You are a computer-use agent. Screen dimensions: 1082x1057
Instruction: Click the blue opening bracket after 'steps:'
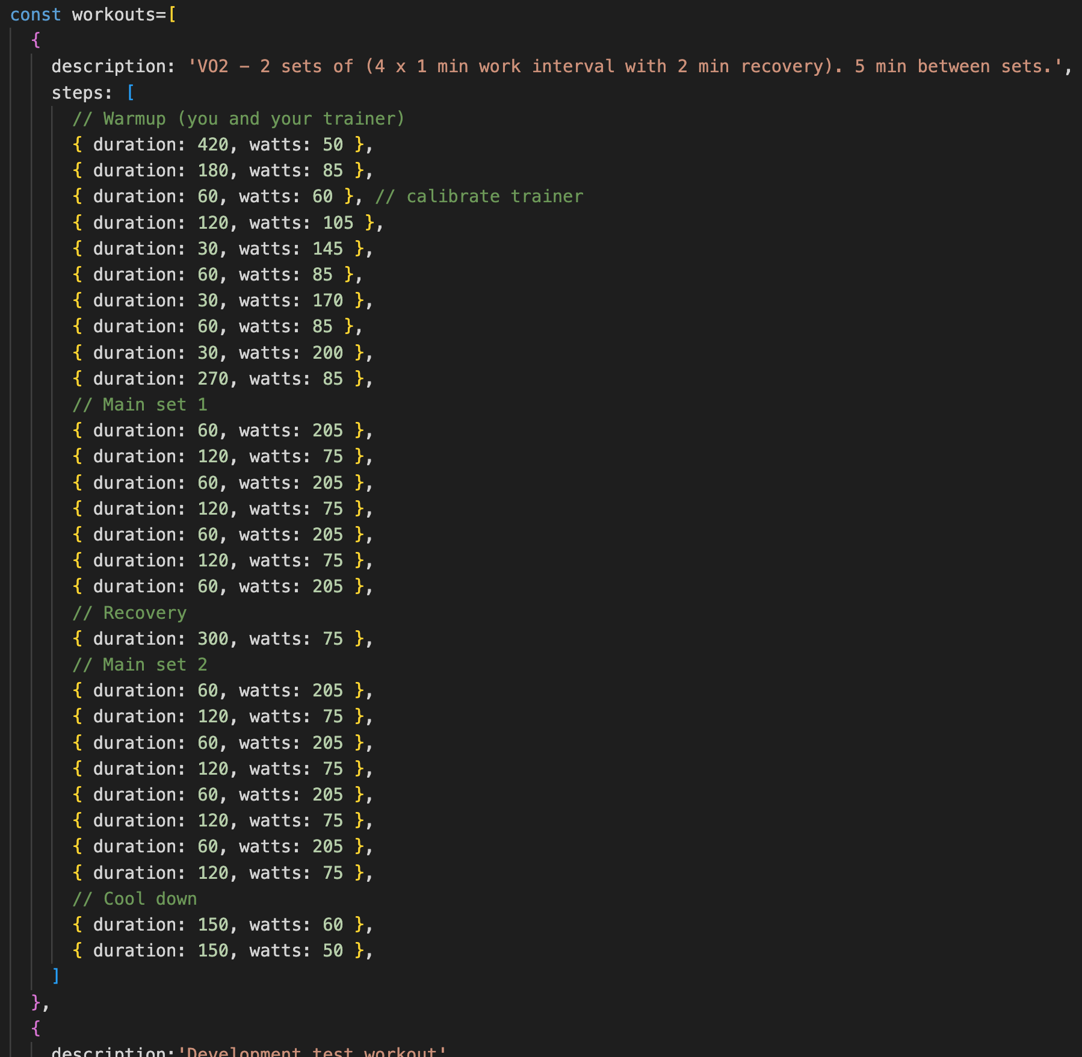coord(131,93)
